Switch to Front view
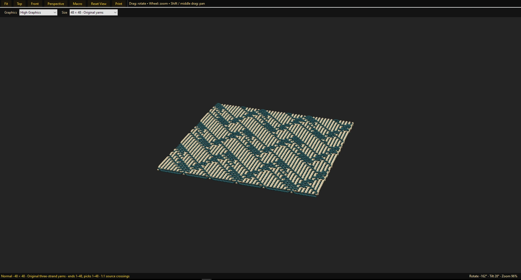 [35, 4]
